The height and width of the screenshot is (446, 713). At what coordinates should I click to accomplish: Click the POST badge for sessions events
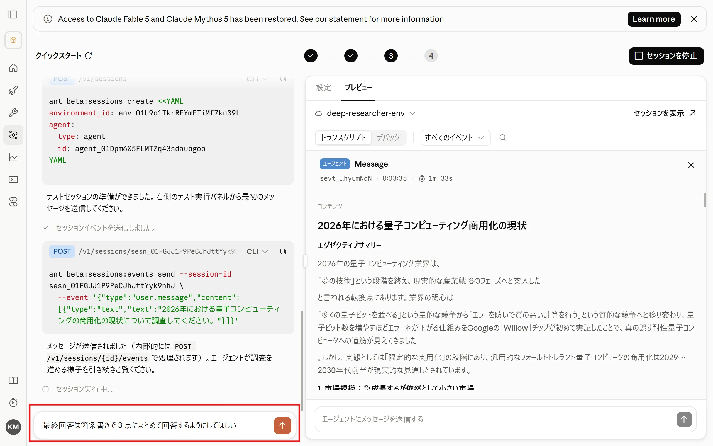click(x=62, y=251)
